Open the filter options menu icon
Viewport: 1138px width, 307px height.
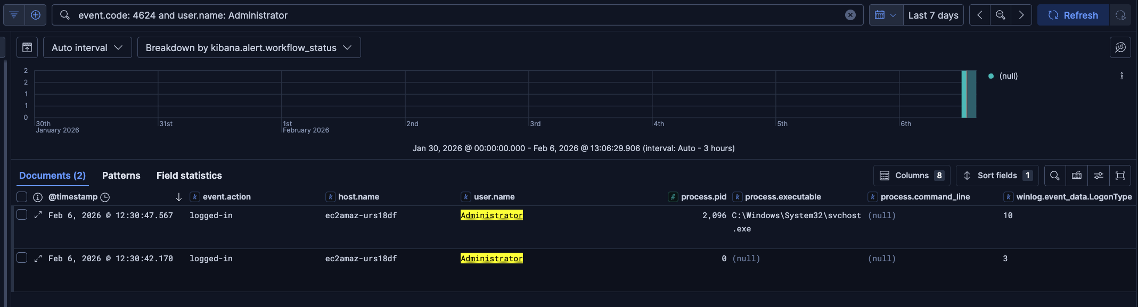[14, 15]
